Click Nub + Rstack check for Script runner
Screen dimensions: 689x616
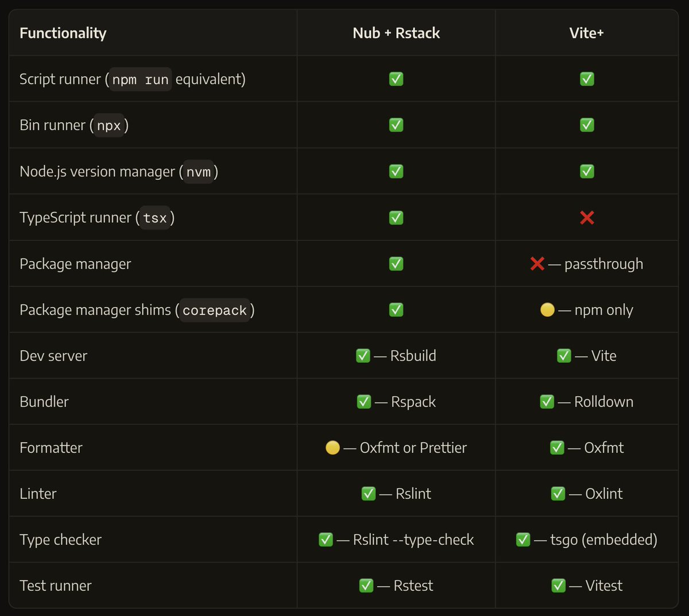396,79
